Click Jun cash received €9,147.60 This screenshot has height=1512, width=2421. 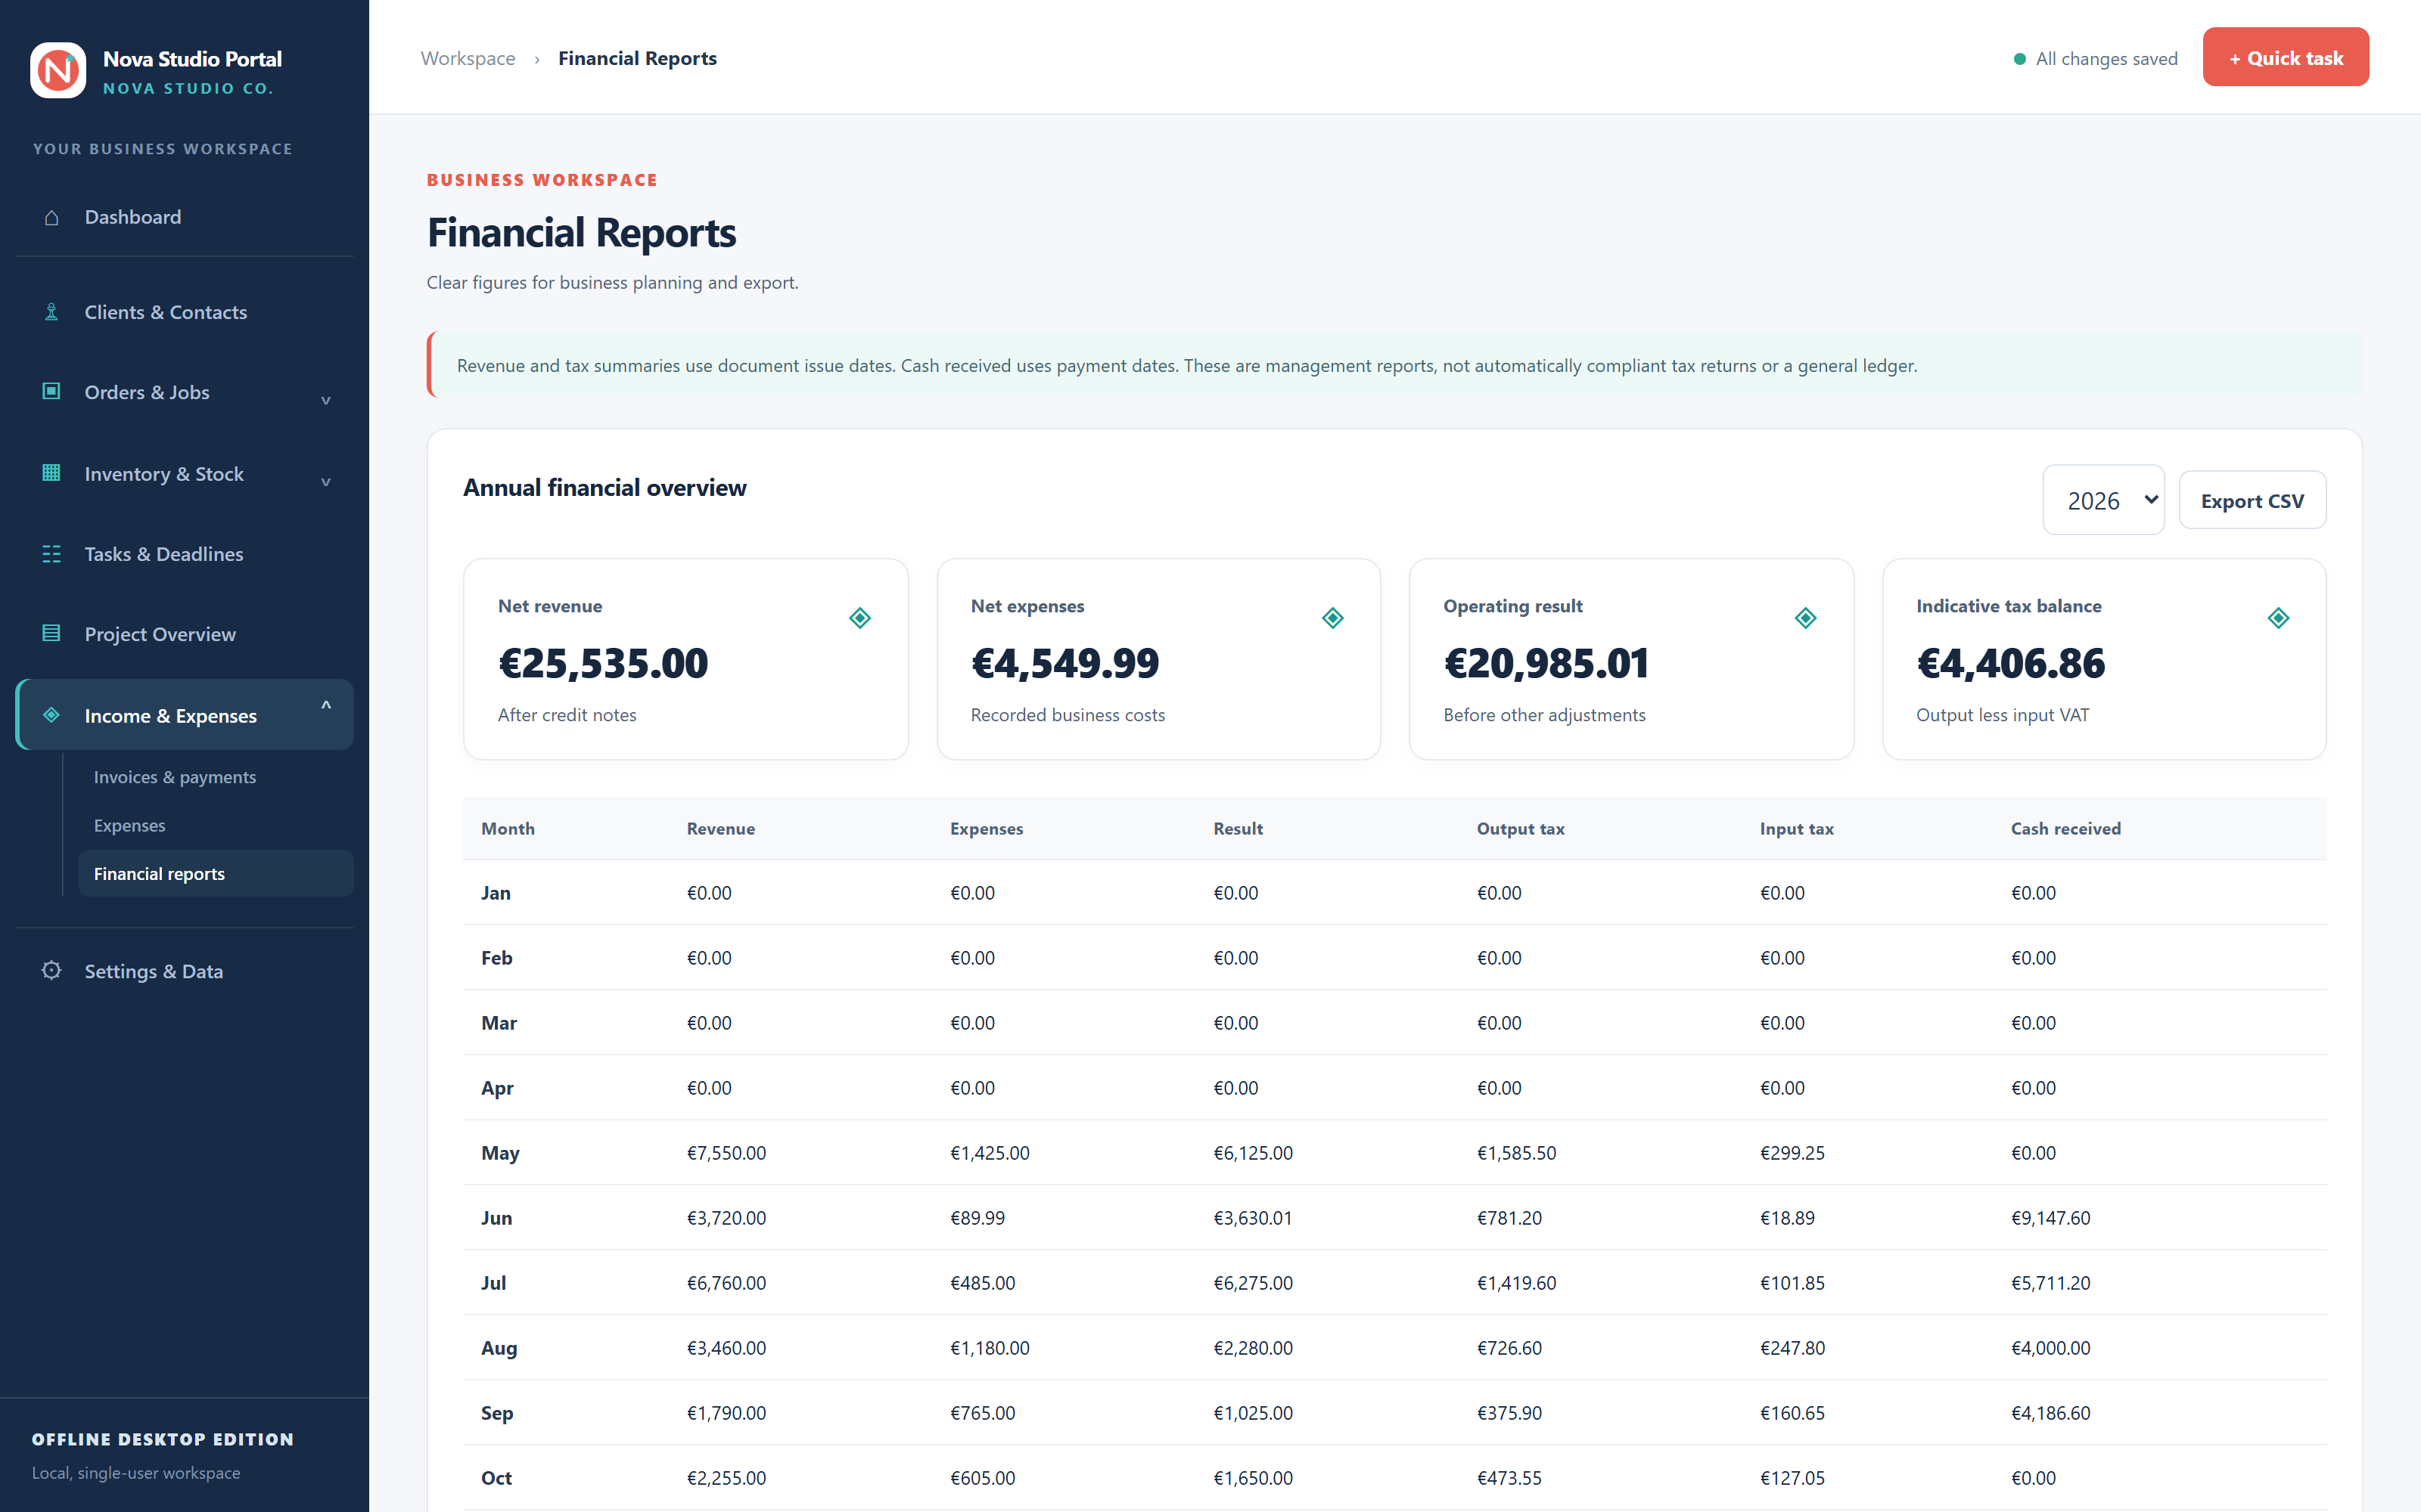(x=2051, y=1217)
